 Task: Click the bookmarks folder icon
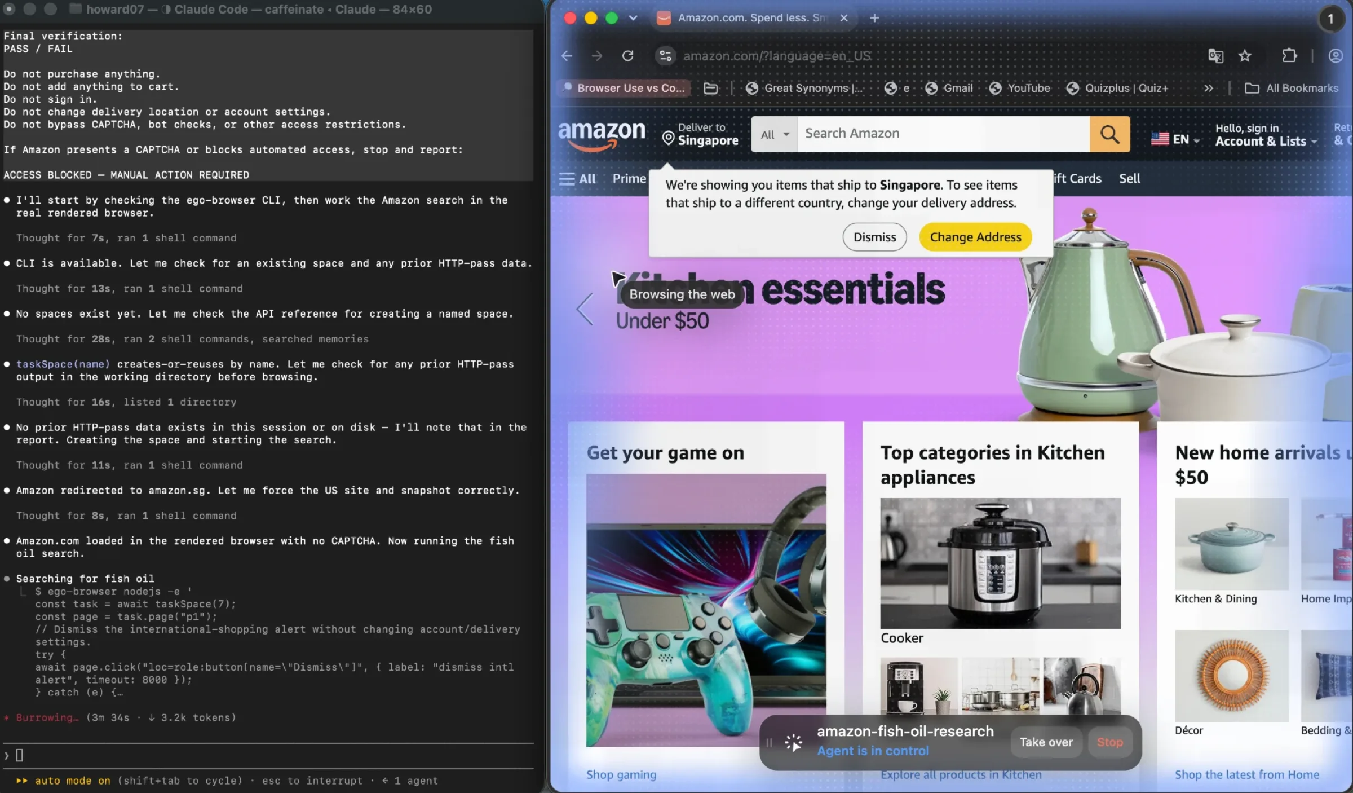(711, 88)
